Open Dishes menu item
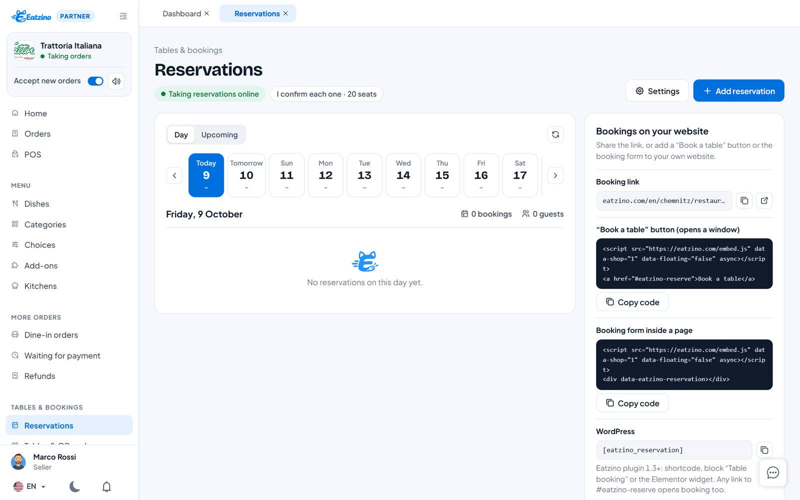 [69, 204]
